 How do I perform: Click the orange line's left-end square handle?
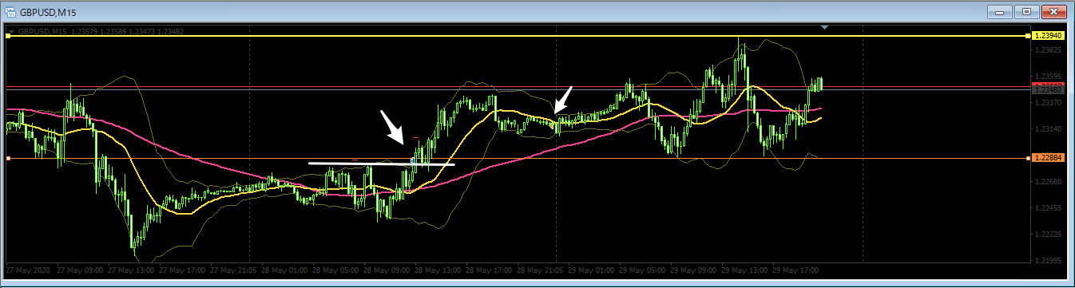point(8,159)
